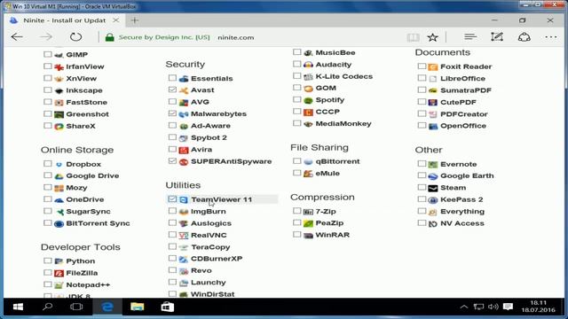Viewport: 568px width, 319px height.
Task: Open Edge More actions menu
Action: pos(550,37)
